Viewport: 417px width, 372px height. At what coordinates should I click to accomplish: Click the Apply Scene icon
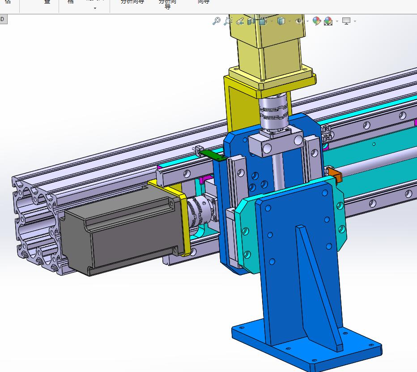[x=328, y=21]
